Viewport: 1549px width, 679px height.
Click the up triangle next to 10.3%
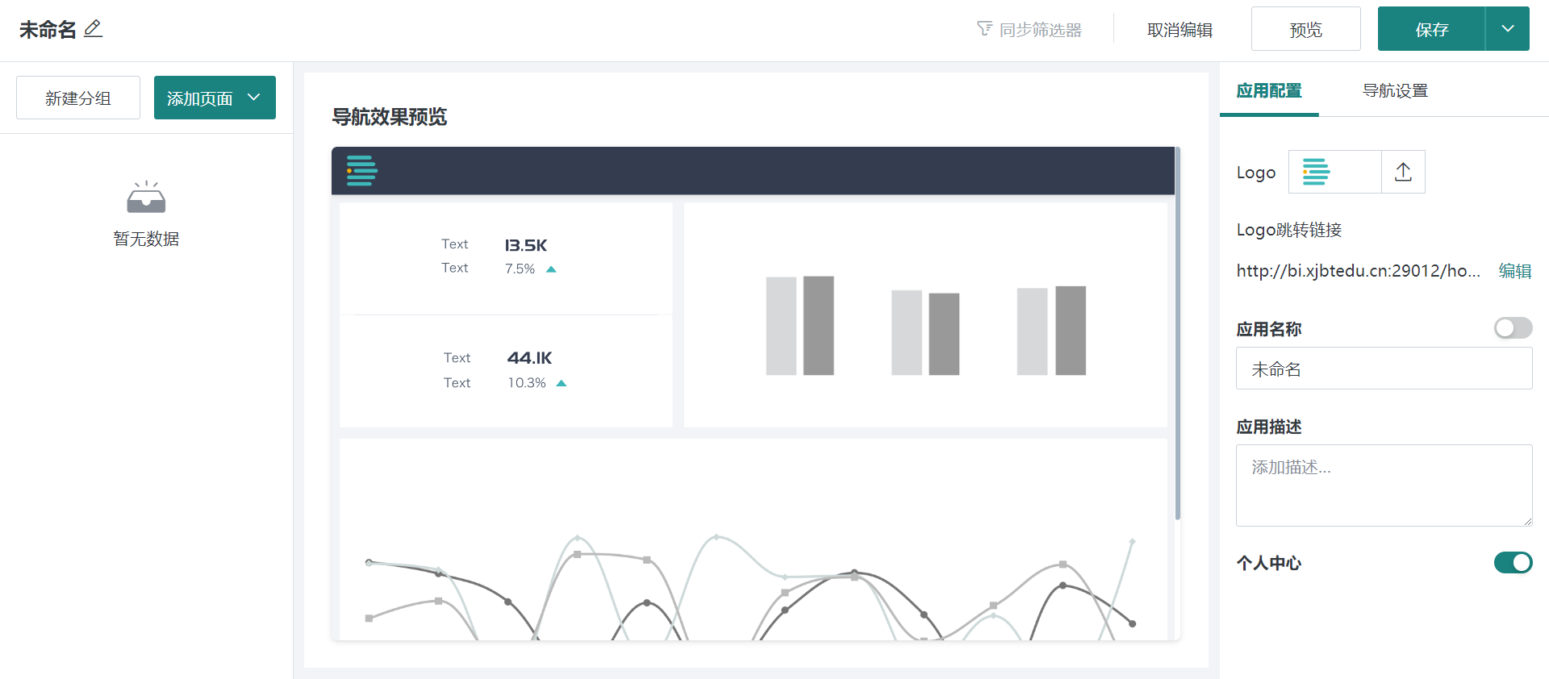[x=562, y=383]
